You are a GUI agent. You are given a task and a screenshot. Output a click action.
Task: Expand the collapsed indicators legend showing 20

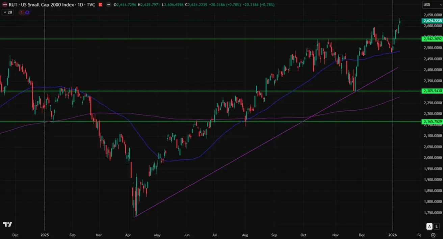(7, 12)
